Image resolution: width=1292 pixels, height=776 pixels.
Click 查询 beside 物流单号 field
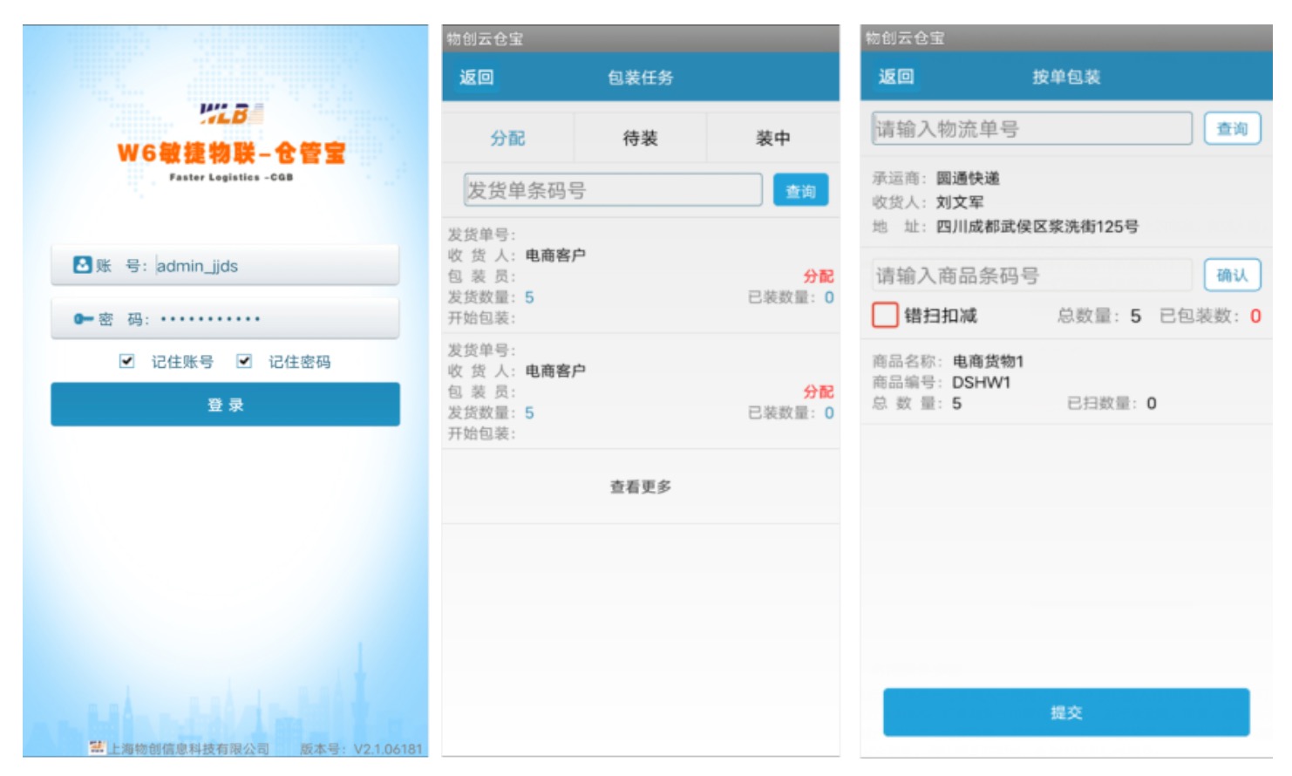pyautogui.click(x=1232, y=129)
